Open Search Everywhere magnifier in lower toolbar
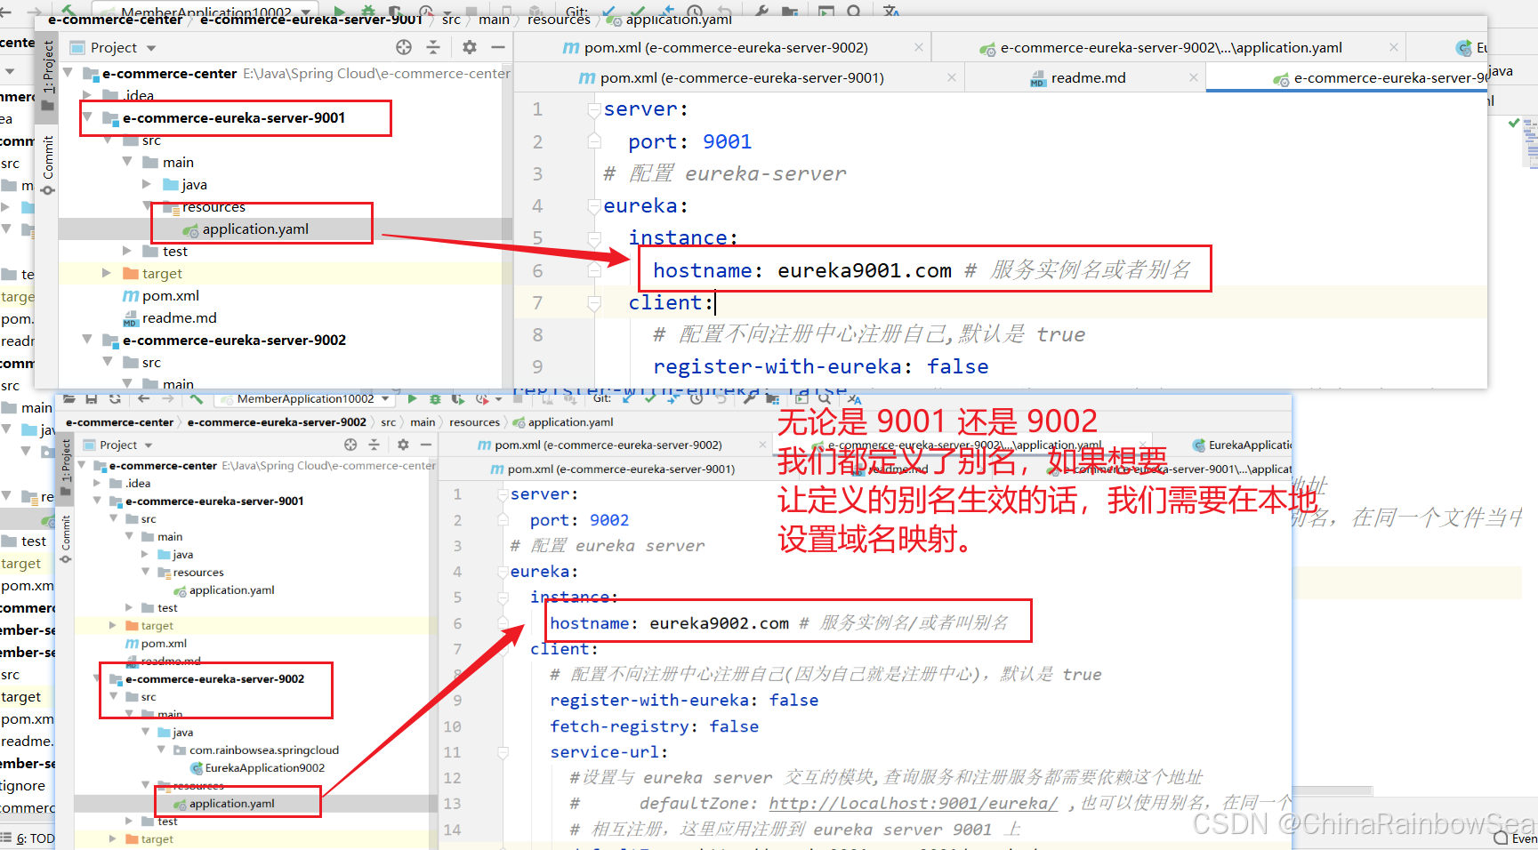 824,399
